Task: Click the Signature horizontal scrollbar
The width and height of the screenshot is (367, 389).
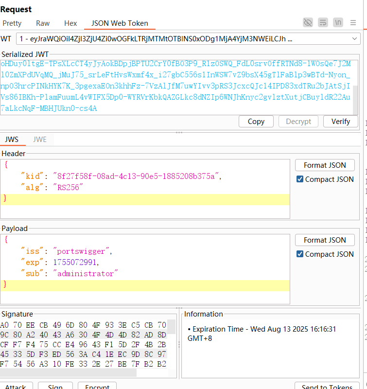Action: coord(68,372)
